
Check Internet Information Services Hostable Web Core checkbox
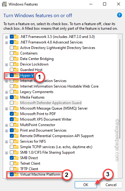click(x=12, y=86)
